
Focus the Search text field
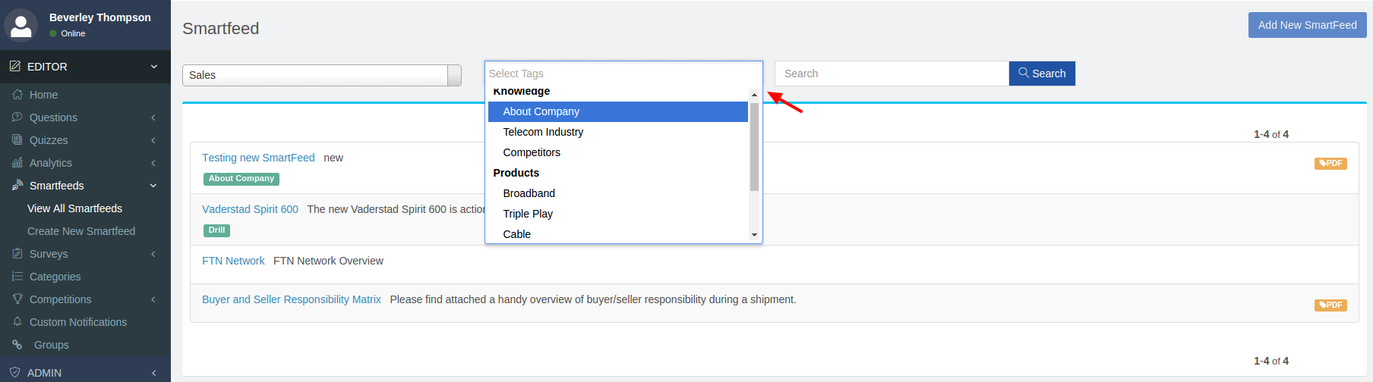tap(892, 74)
